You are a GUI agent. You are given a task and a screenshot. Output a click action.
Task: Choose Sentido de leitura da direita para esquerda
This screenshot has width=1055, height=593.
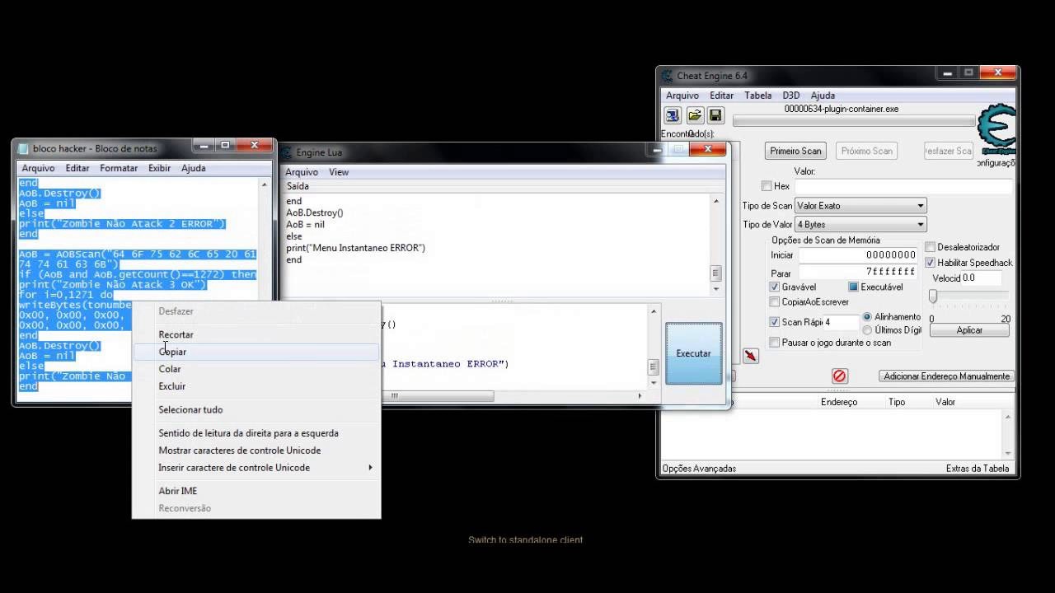256,433
